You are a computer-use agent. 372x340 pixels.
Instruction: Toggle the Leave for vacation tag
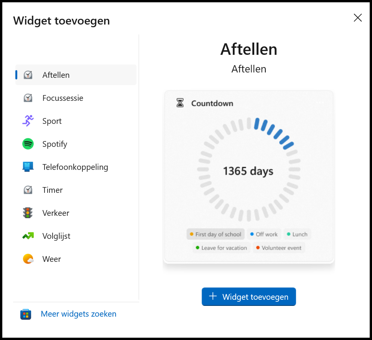pos(221,248)
